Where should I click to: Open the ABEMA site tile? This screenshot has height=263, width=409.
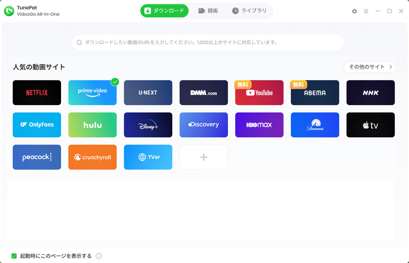(x=315, y=93)
